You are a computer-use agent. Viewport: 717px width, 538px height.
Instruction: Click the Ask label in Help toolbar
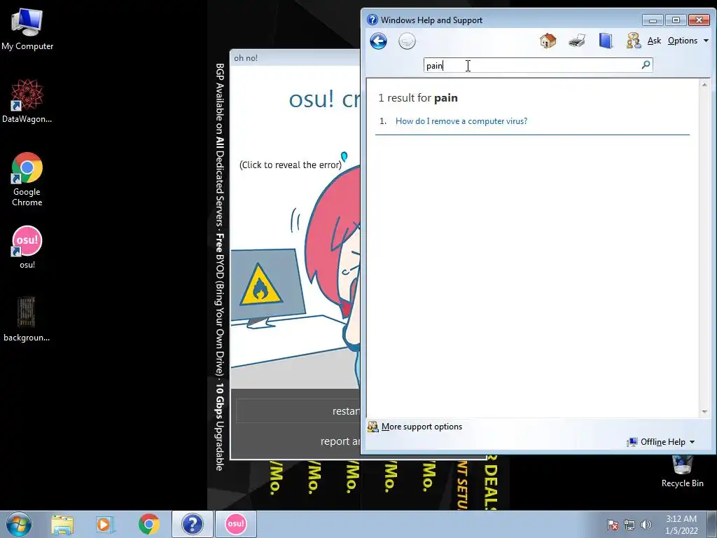coord(655,41)
